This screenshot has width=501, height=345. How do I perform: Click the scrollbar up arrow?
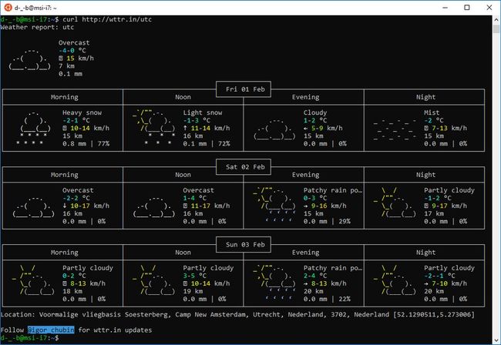[x=496, y=19]
